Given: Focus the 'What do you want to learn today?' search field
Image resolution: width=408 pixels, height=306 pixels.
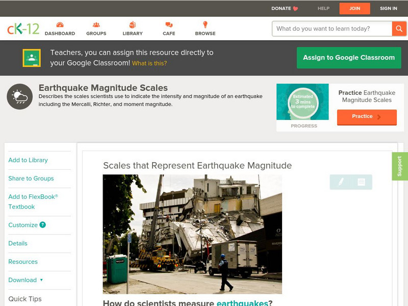Looking at the screenshot, I should coord(332,29).
